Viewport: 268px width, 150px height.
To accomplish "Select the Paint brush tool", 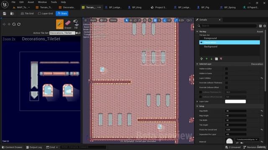I will tap(59, 24).
